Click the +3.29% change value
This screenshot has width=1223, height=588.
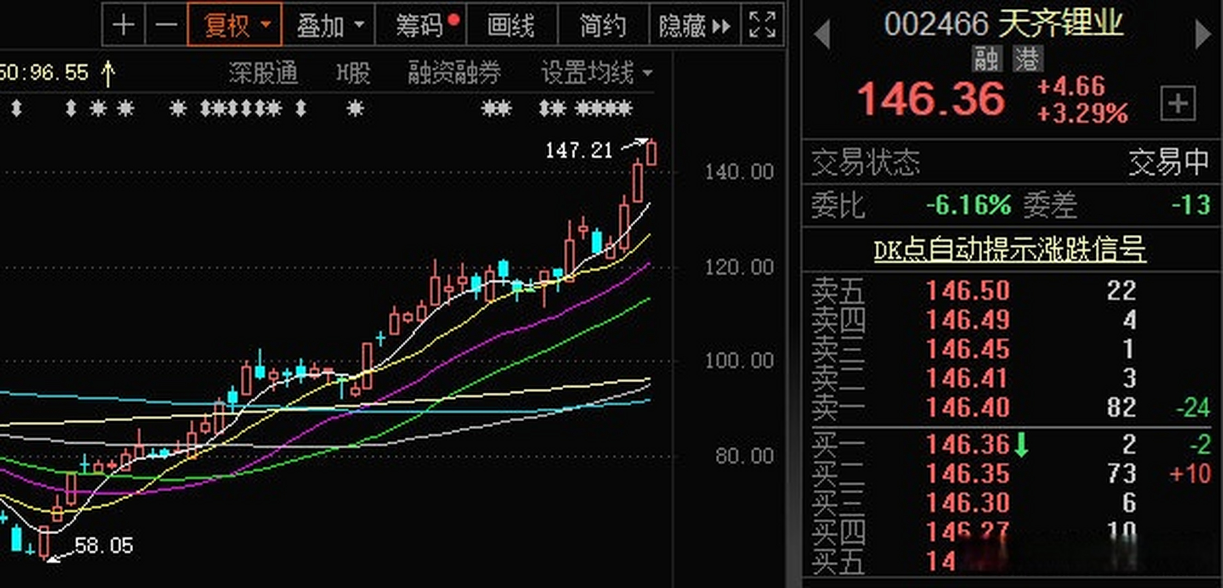pyautogui.click(x=1082, y=114)
